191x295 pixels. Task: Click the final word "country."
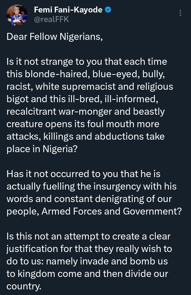[x=24, y=286]
